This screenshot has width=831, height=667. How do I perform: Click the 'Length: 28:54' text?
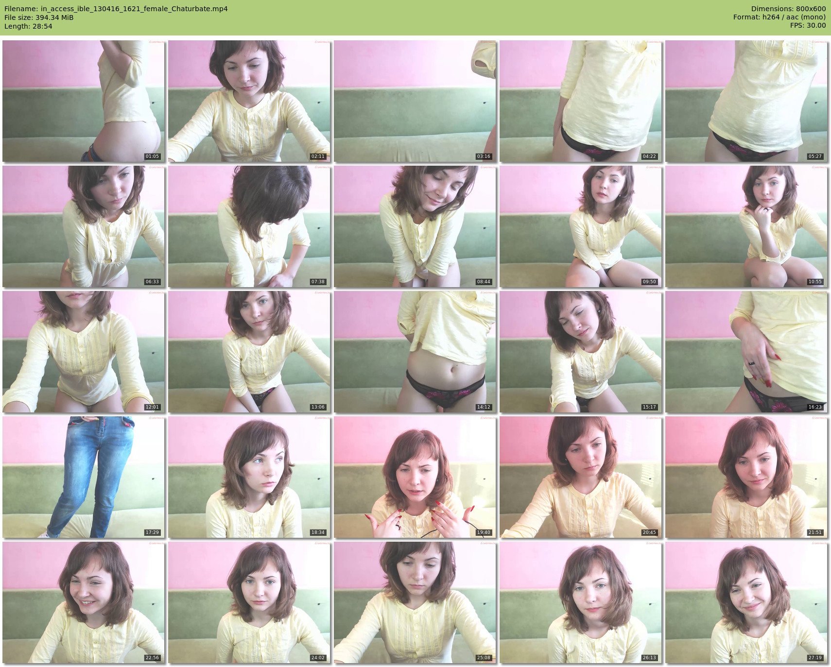28,26
